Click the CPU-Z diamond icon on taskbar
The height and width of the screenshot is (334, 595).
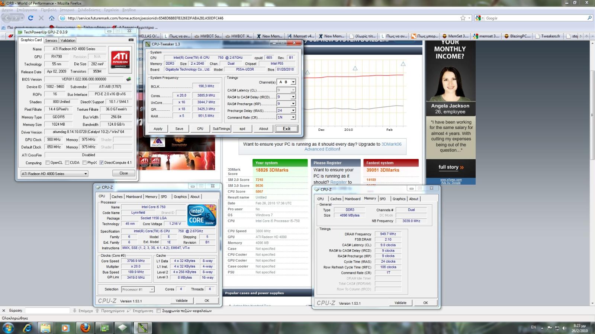click(x=123, y=328)
